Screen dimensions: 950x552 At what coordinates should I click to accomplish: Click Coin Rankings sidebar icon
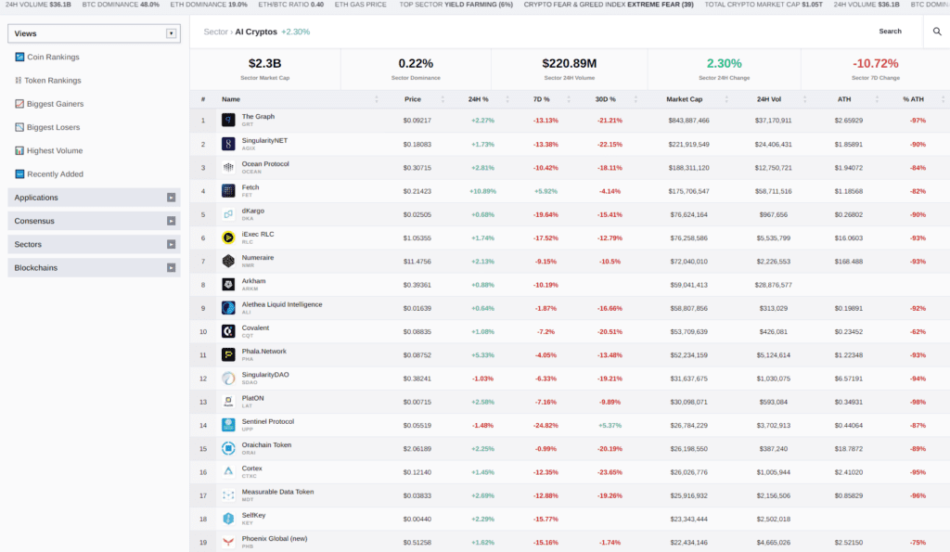[x=19, y=57]
